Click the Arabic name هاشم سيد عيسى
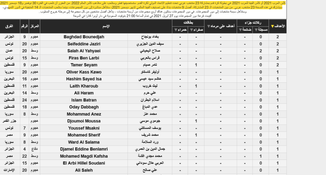 150,79
